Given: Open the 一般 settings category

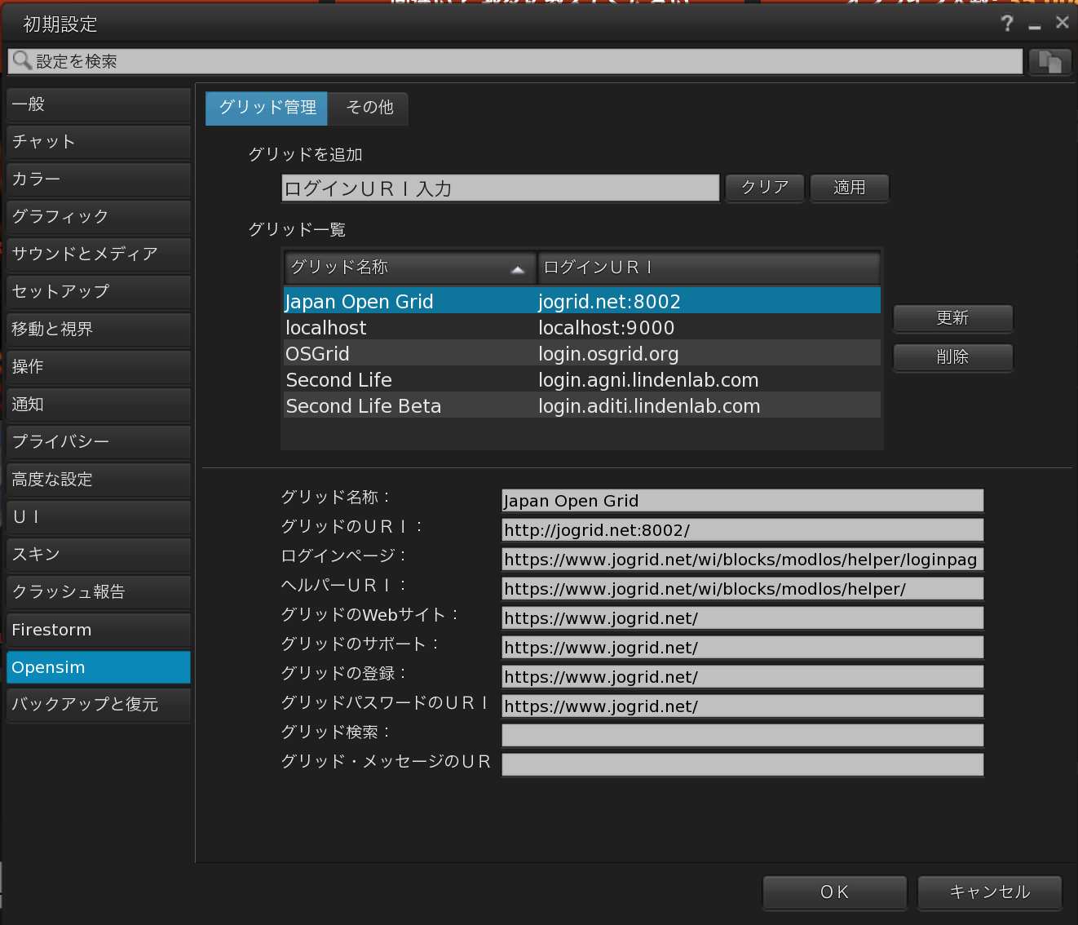Looking at the screenshot, I should 99,104.
